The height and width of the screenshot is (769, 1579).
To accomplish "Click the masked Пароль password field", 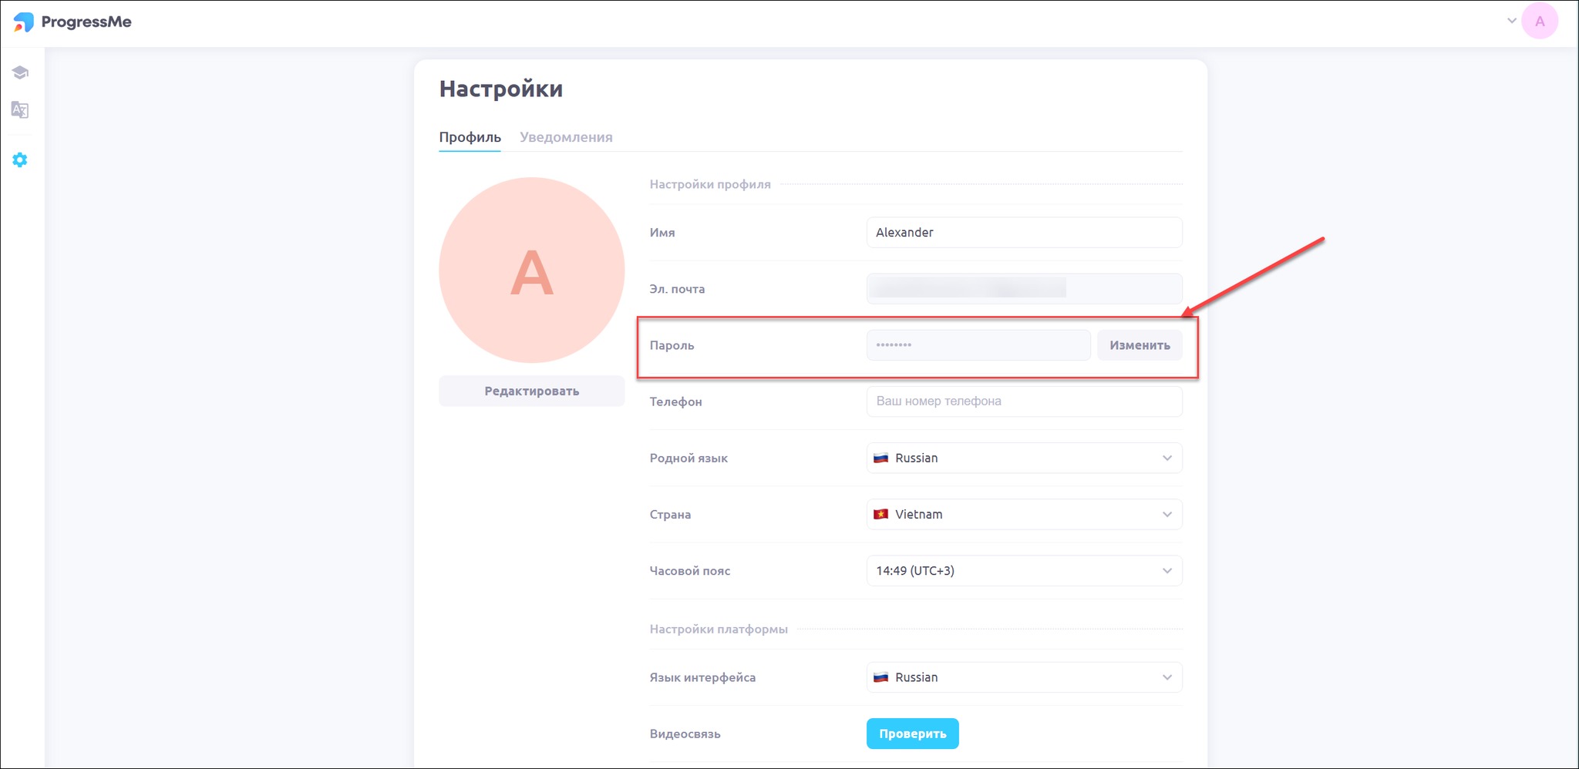I will pos(978,345).
